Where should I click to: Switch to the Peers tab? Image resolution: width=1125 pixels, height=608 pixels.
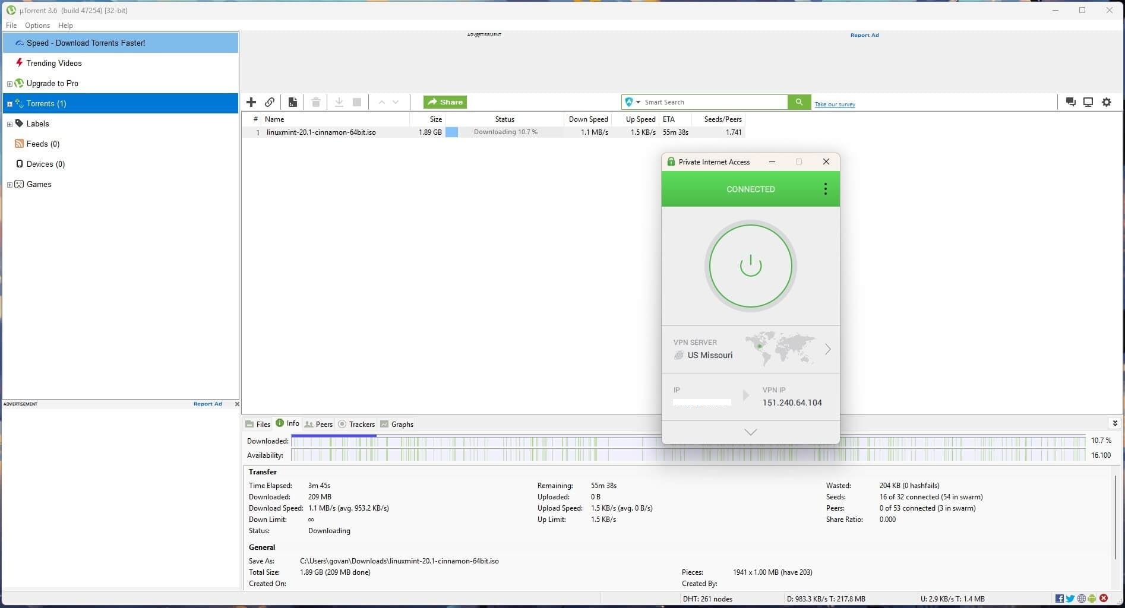(318, 424)
